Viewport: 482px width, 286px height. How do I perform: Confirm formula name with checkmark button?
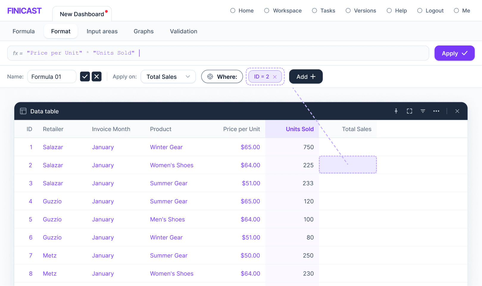pos(85,76)
